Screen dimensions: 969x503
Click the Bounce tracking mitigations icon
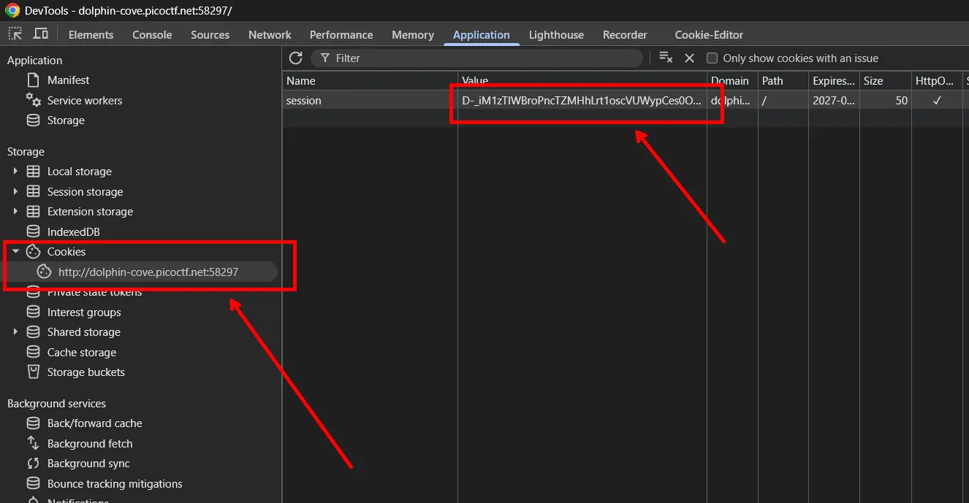[x=33, y=483]
